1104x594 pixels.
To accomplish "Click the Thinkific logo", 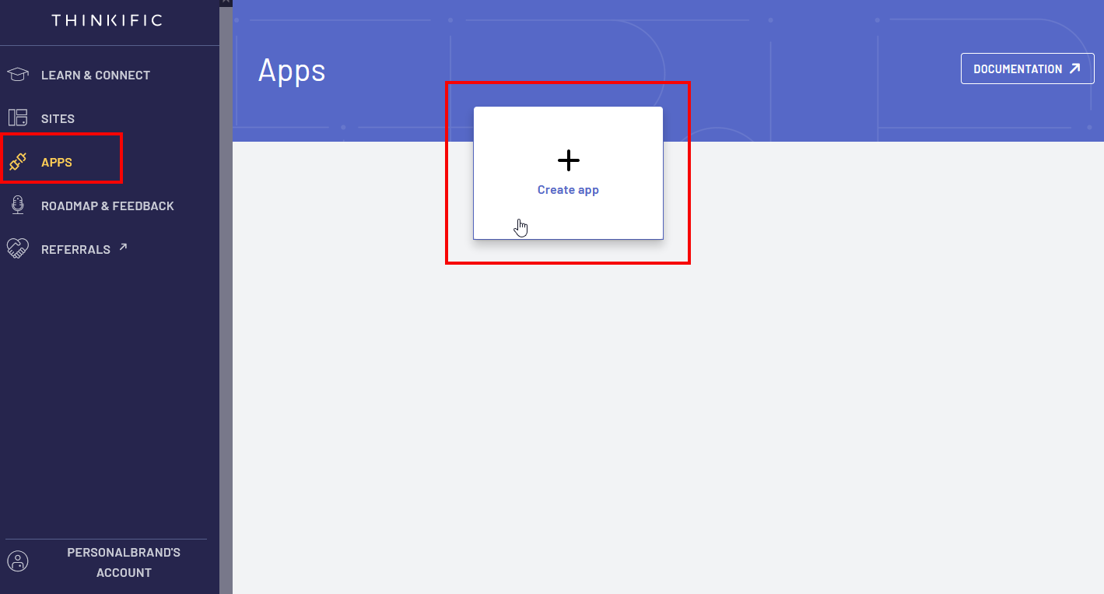I will tap(107, 20).
